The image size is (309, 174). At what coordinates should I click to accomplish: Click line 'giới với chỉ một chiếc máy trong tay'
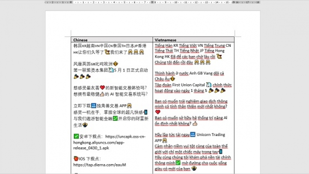tap(186, 152)
